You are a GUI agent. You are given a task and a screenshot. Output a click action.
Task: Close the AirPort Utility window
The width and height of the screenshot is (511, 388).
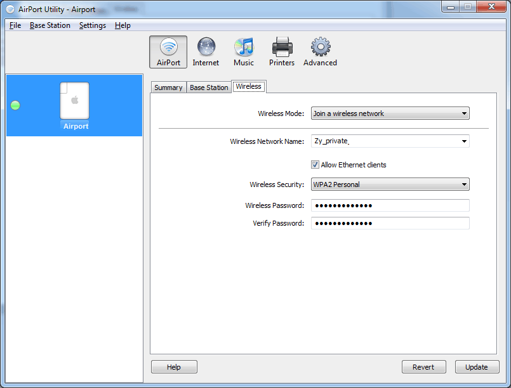click(491, 7)
